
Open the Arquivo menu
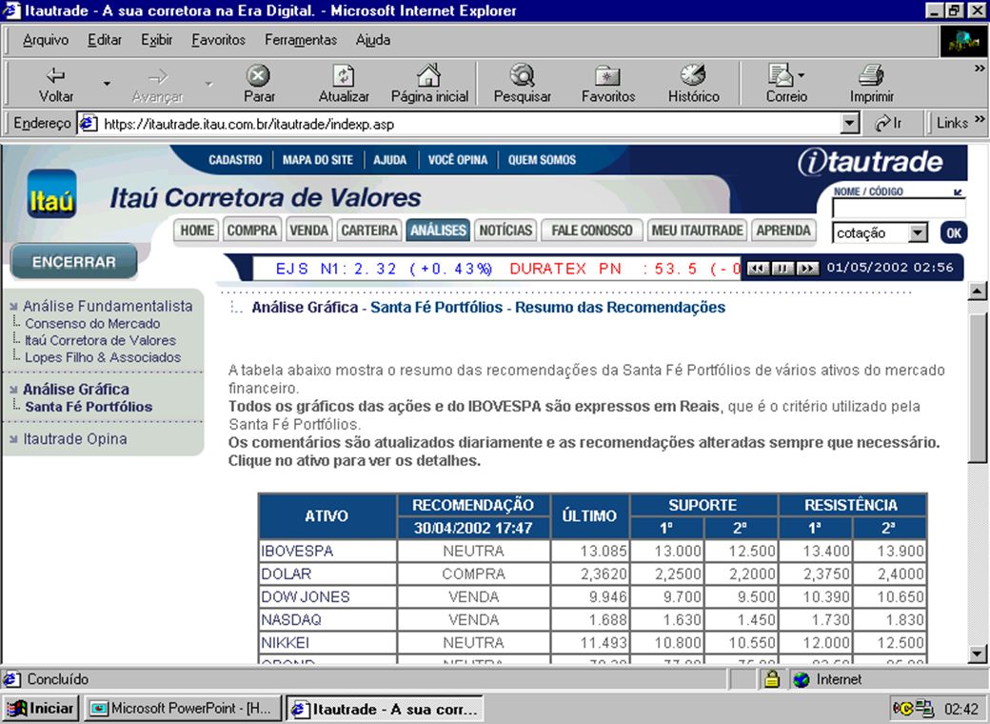click(x=46, y=40)
